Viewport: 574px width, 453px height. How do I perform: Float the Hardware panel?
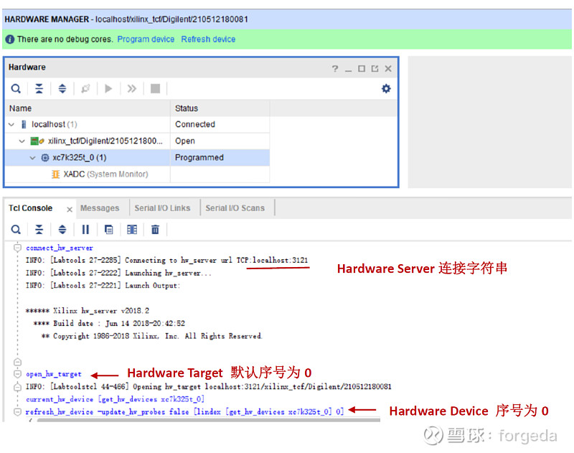[x=375, y=68]
